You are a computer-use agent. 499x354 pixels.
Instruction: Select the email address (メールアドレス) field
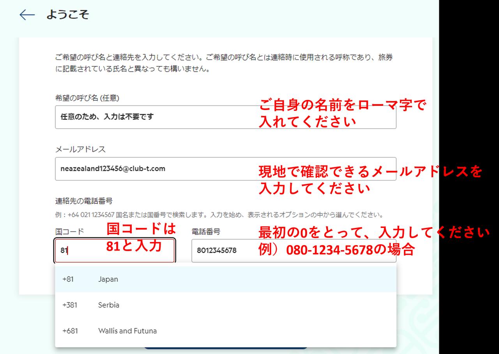pyautogui.click(x=226, y=169)
